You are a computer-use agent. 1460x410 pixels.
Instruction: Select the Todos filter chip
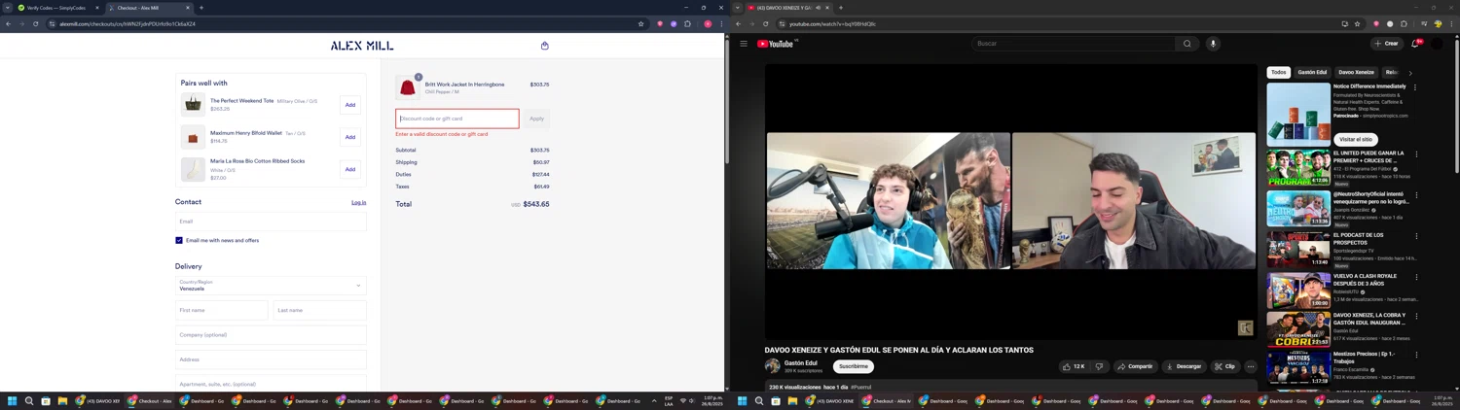(1279, 72)
